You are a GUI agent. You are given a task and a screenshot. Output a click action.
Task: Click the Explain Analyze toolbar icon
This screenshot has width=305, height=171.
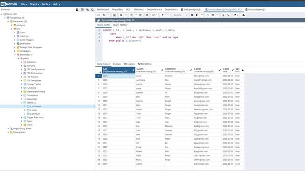tap(213, 15)
